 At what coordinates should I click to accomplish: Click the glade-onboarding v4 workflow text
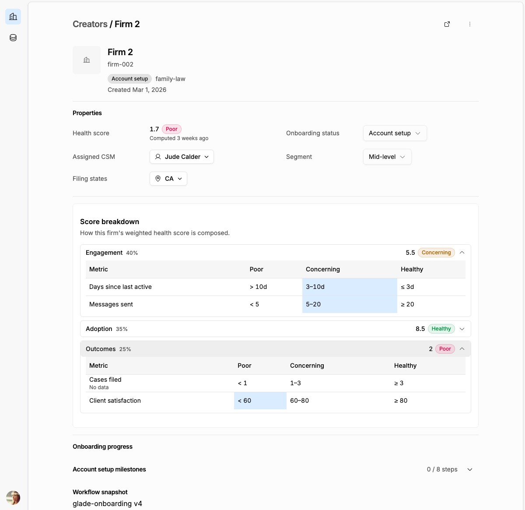click(108, 503)
